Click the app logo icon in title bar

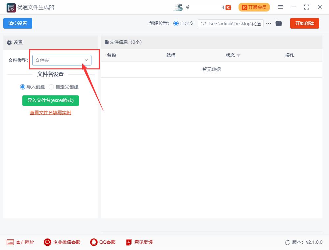click(11, 7)
